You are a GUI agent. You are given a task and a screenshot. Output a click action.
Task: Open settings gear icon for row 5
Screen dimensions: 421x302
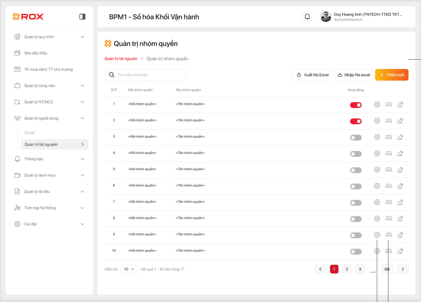pyautogui.click(x=377, y=170)
